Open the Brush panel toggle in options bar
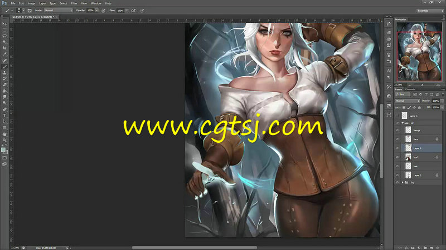 tap(30, 11)
